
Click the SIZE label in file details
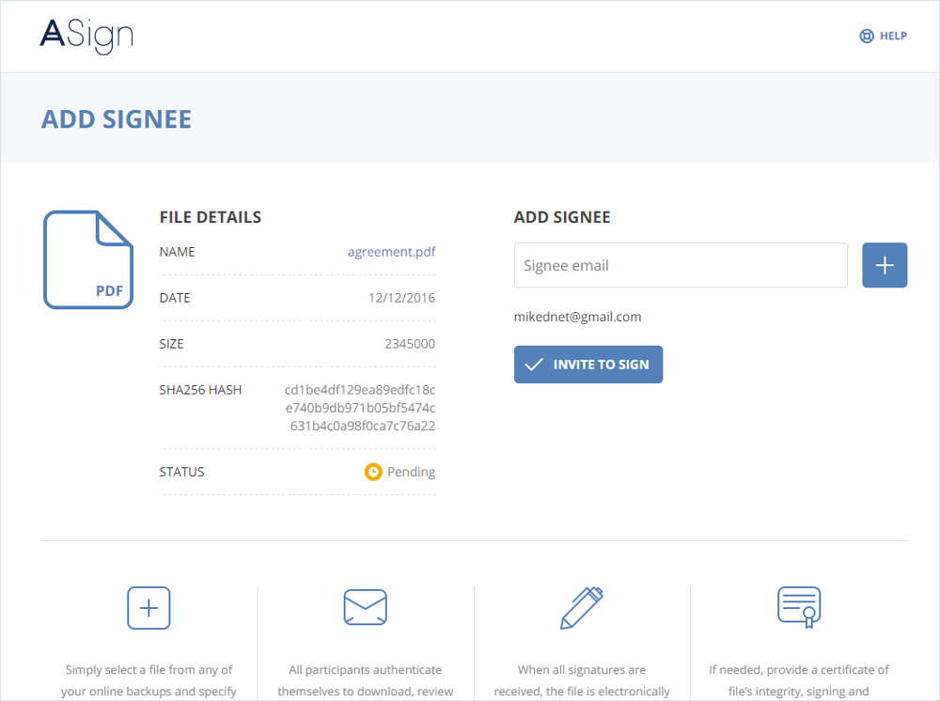171,344
